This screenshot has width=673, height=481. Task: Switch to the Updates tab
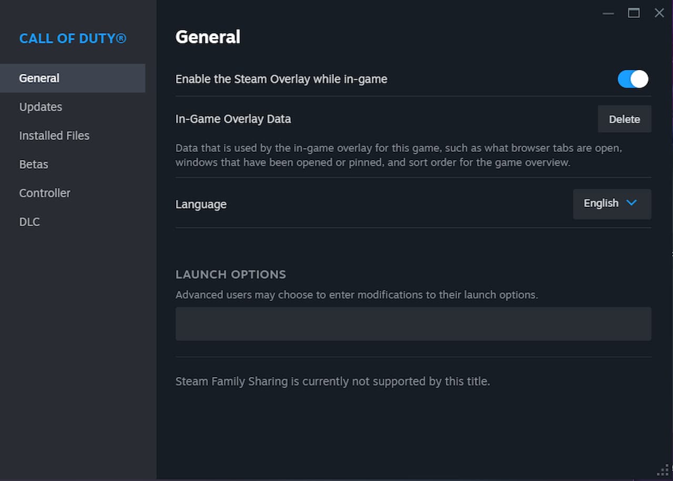40,107
